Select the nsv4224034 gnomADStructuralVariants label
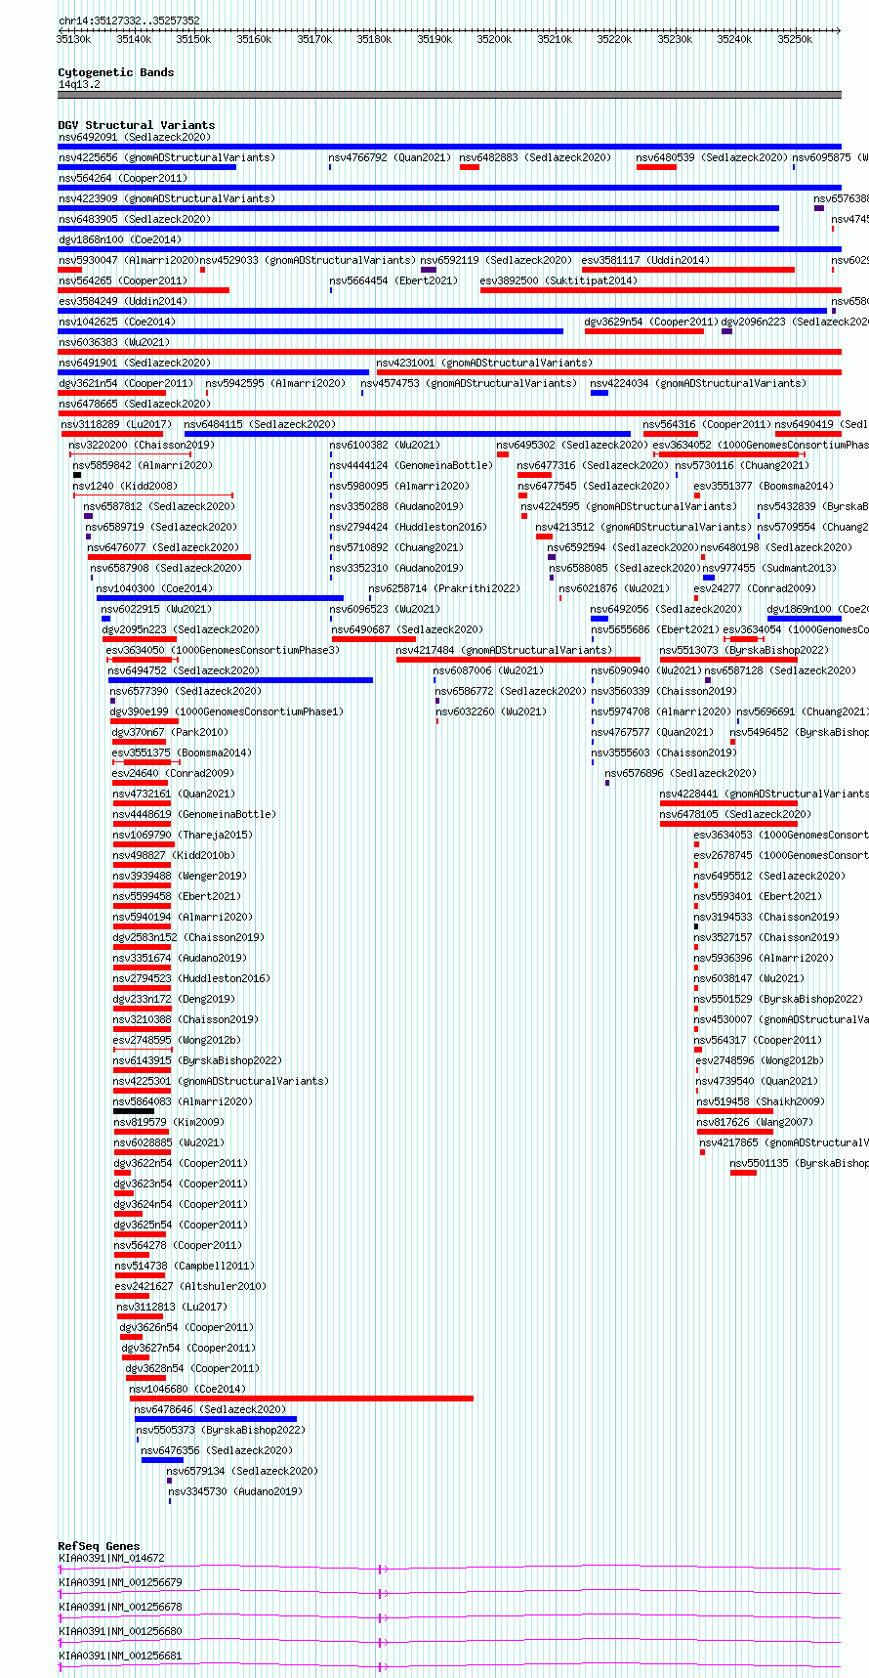The height and width of the screenshot is (1678, 869). 698,383
